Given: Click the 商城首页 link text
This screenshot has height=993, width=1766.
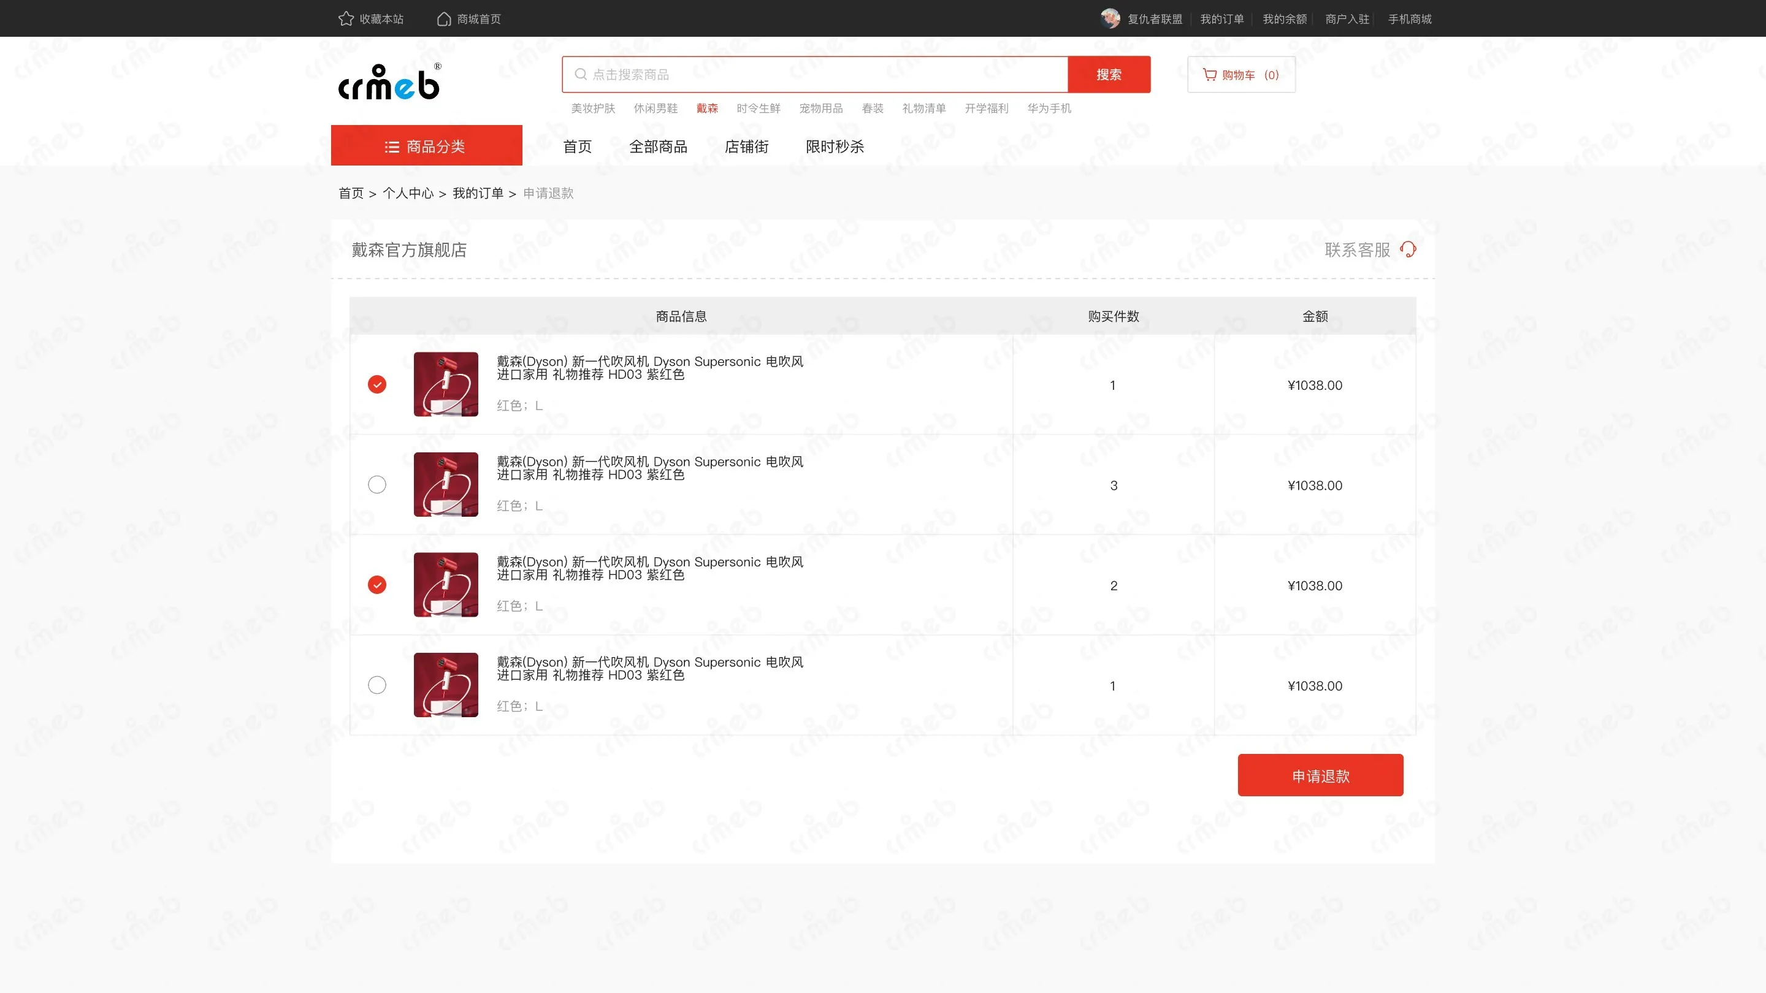Looking at the screenshot, I should (479, 19).
